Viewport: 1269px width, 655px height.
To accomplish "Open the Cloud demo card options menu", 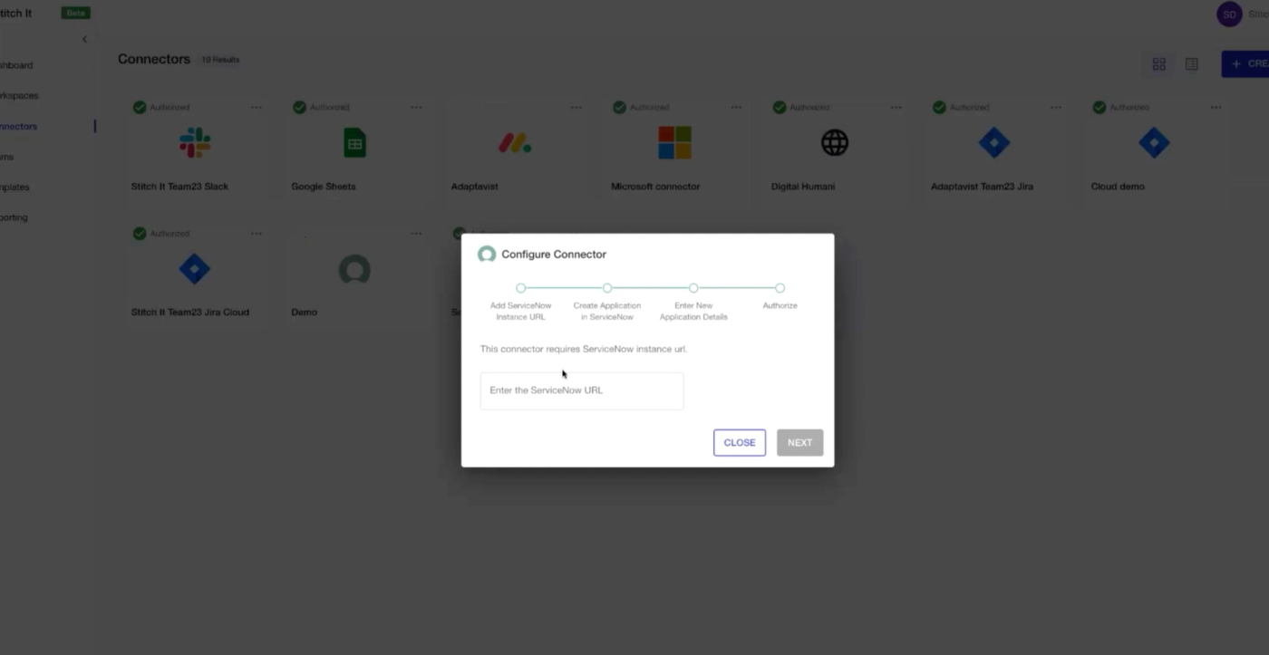I will [1216, 107].
